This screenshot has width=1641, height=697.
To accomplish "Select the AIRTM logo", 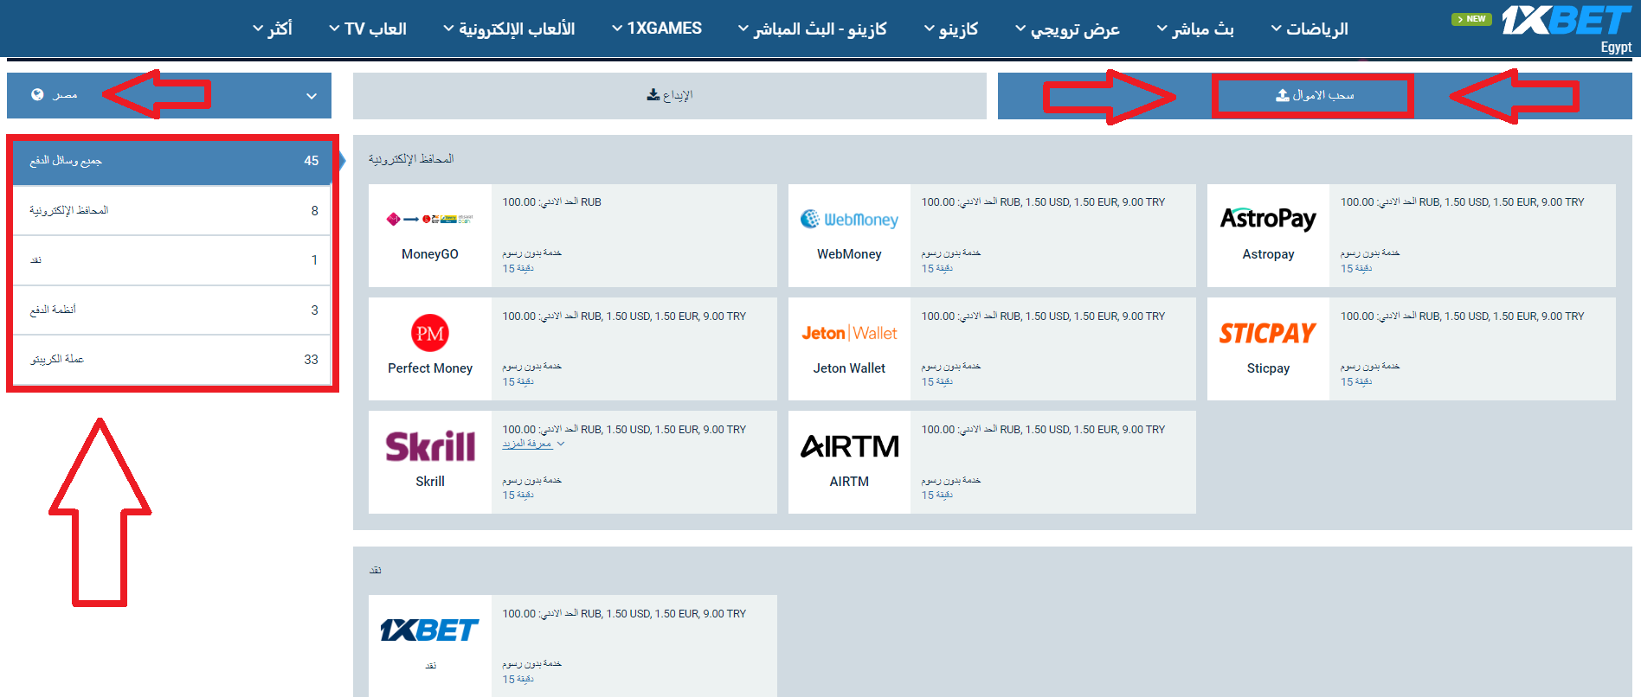I will (849, 446).
